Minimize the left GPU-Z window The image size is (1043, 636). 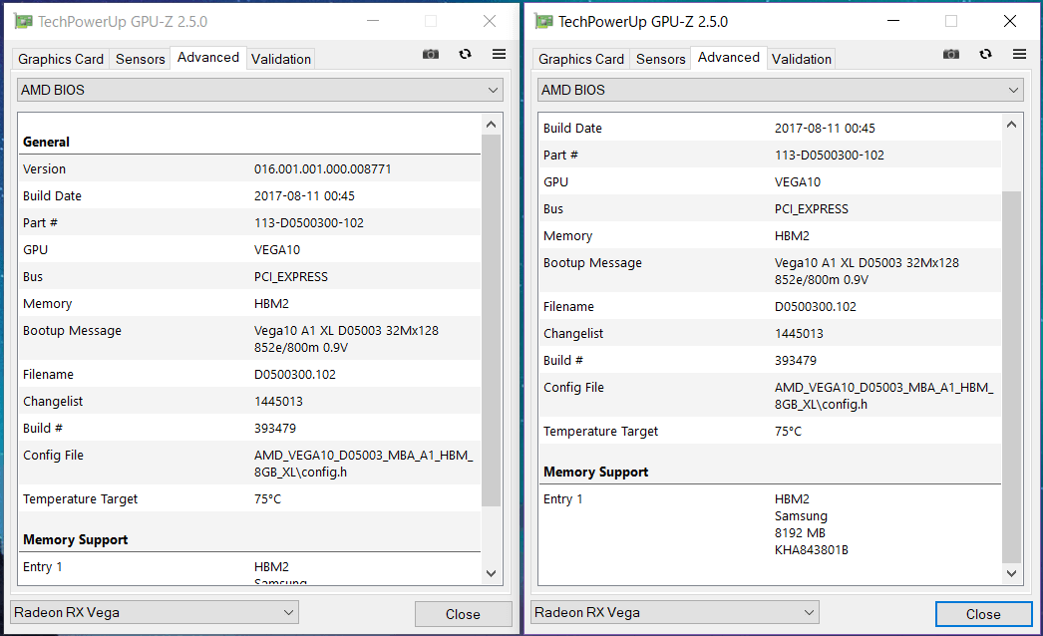click(x=373, y=21)
